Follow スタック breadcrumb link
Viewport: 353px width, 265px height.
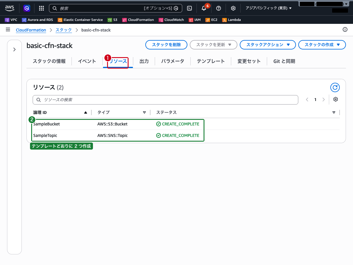(64, 30)
